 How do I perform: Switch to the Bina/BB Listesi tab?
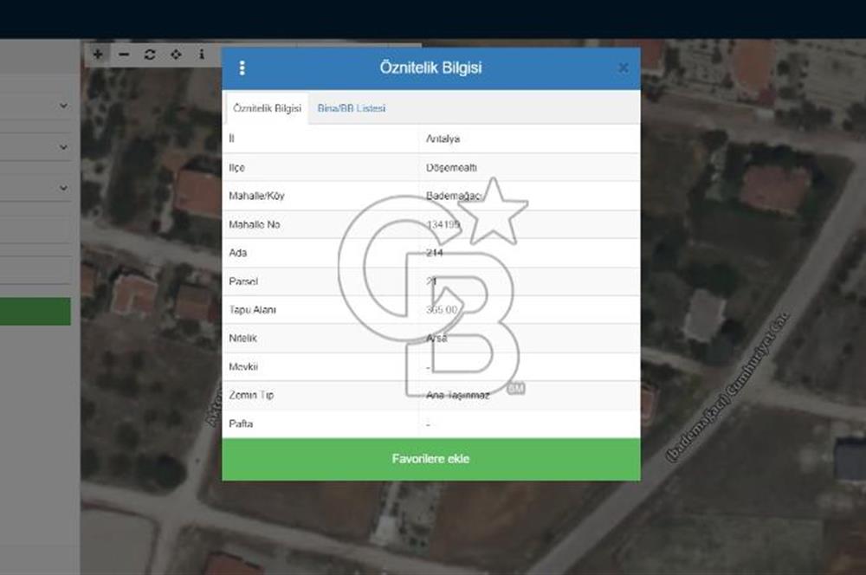[x=352, y=108]
